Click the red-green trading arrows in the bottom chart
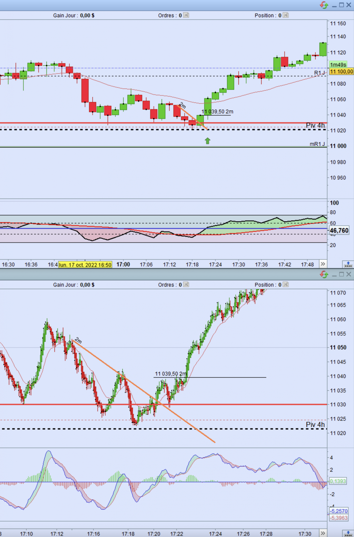Screen dimensions: 354x537 click(x=324, y=274)
